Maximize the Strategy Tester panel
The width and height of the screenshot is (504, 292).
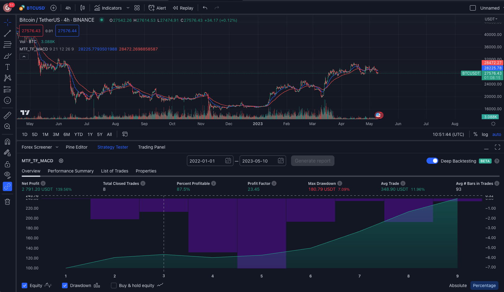point(497,147)
